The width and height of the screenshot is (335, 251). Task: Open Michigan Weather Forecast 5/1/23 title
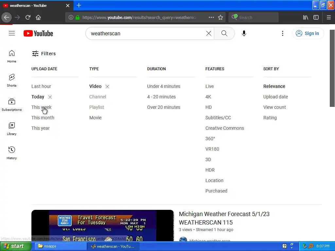coord(224,218)
